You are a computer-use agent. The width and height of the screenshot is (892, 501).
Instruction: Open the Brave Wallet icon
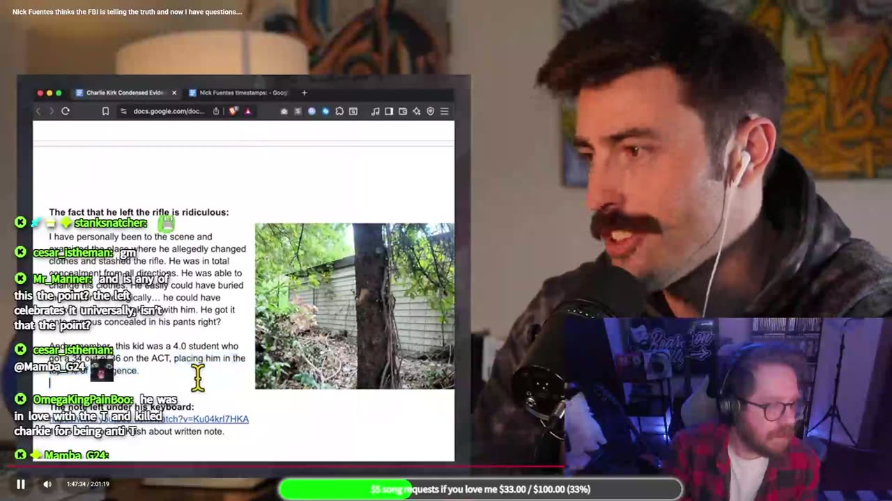point(403,111)
